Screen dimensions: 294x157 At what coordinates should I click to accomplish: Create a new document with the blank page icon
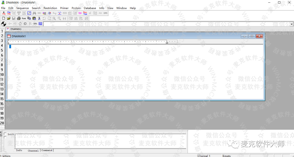pos(4,18)
